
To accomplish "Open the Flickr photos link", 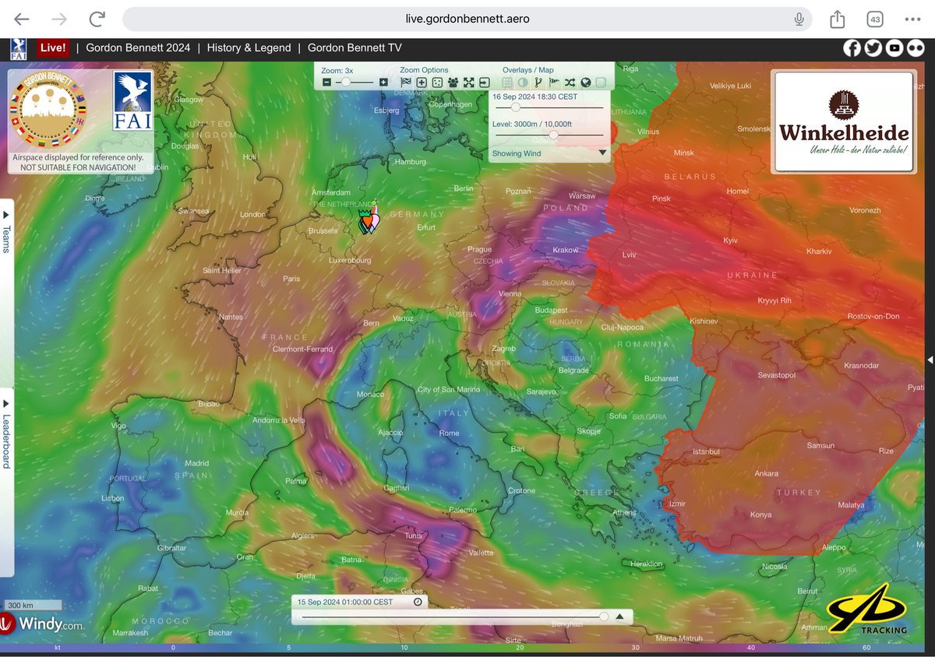I will (x=914, y=48).
